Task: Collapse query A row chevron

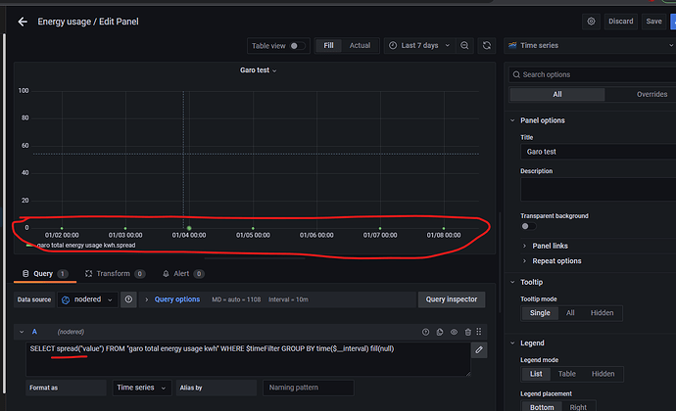Action: point(22,332)
